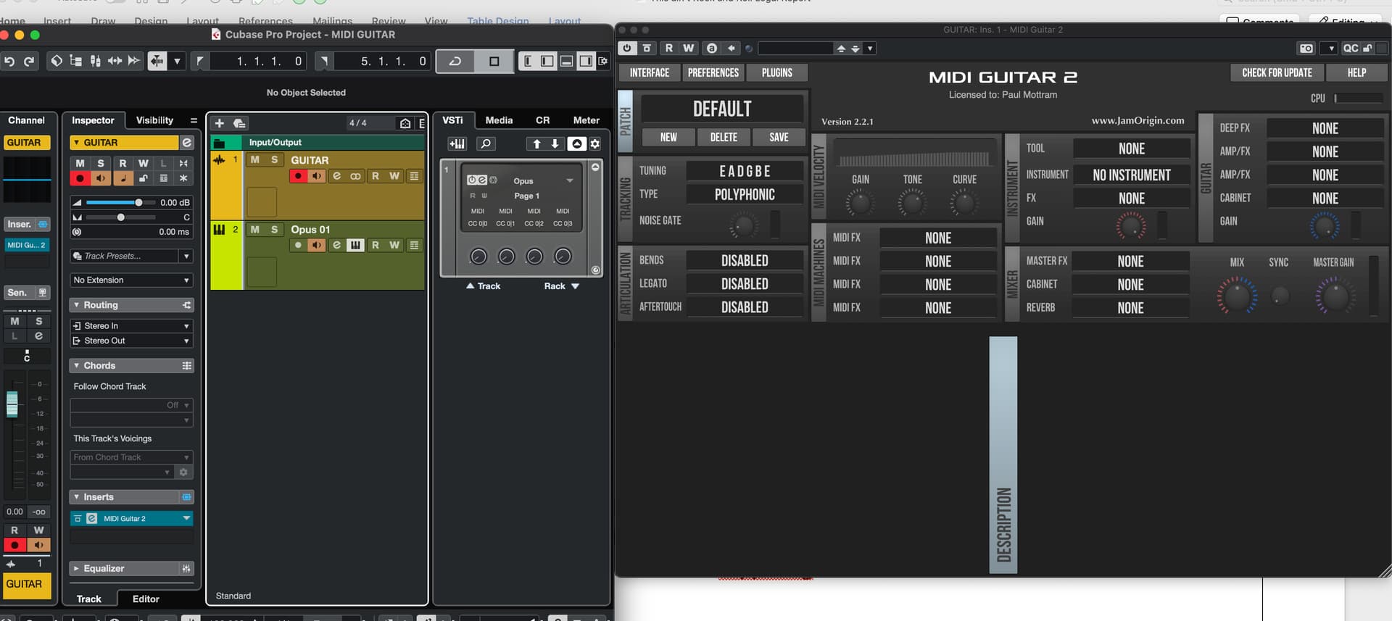Viewport: 1392px width, 621px height.
Task: Toggle right zone visibility icon
Action: tap(586, 62)
